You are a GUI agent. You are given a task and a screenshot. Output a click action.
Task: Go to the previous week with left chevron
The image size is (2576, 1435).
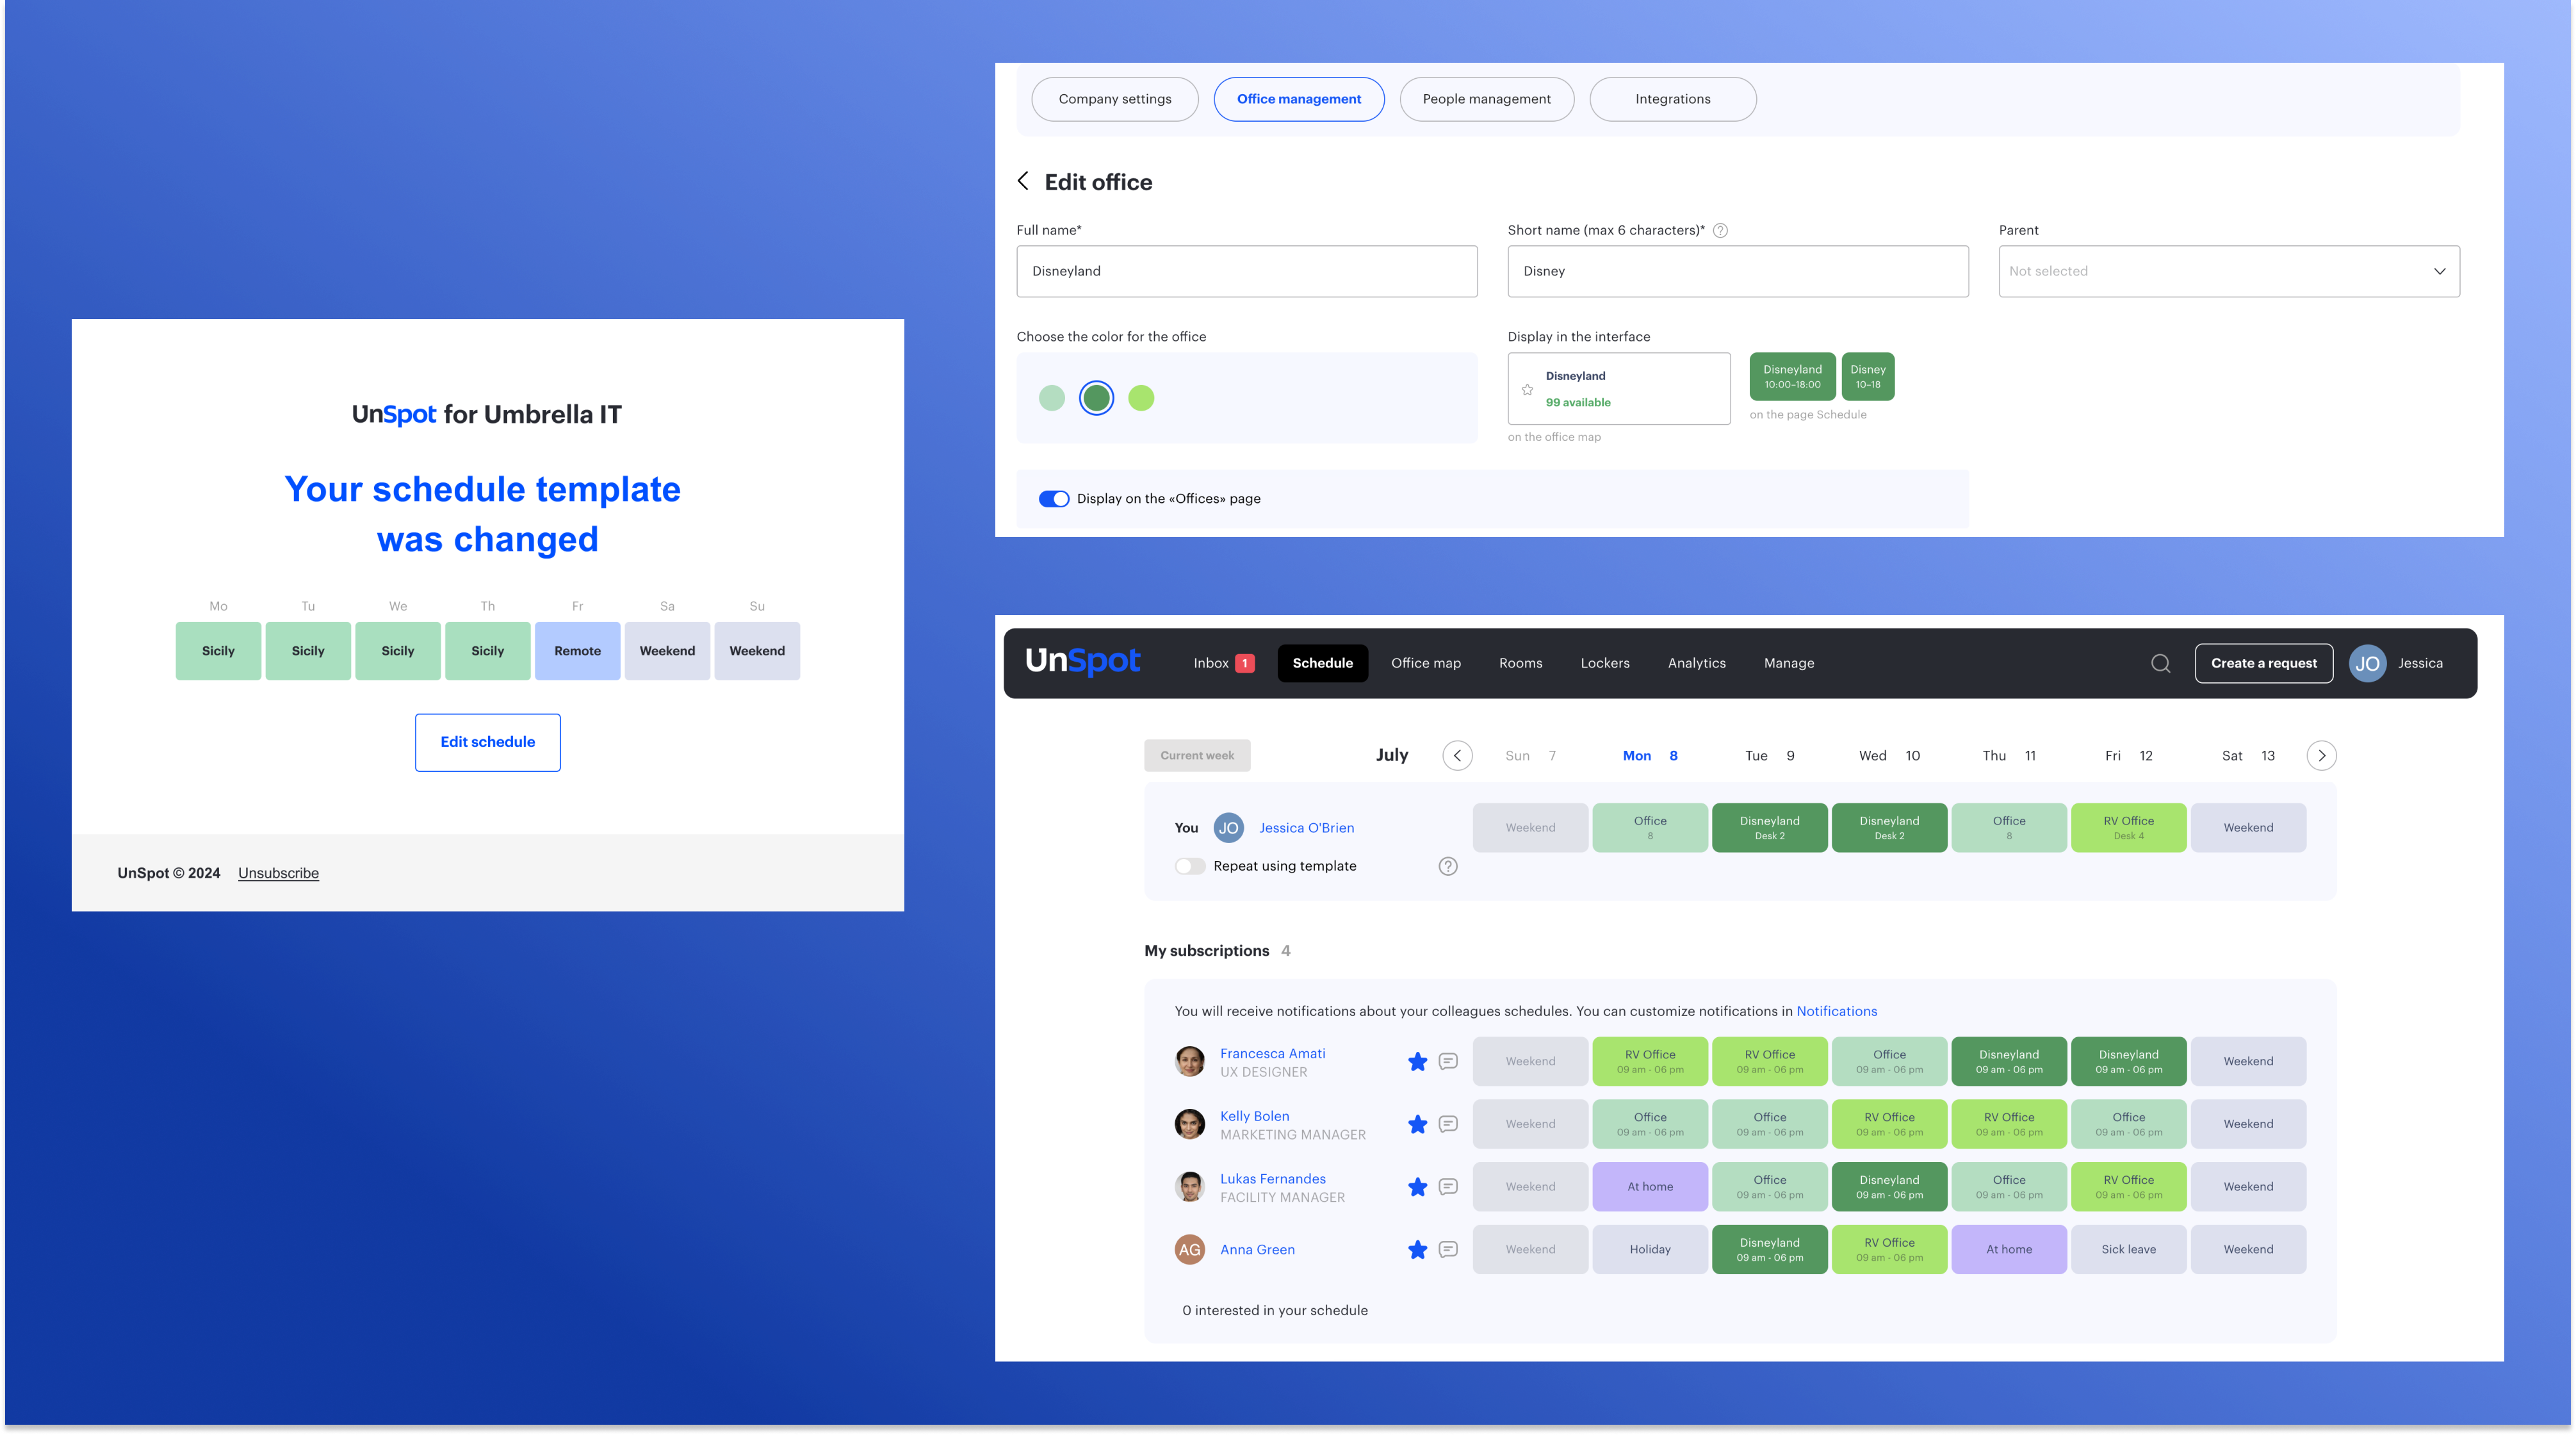1457,756
